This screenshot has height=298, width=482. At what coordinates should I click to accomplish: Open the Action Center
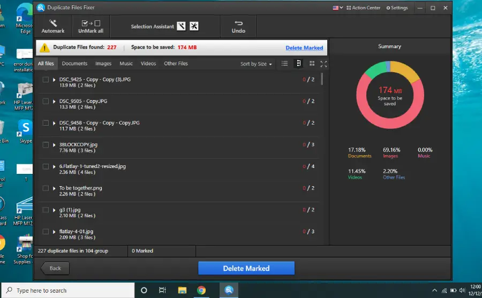coord(363,7)
